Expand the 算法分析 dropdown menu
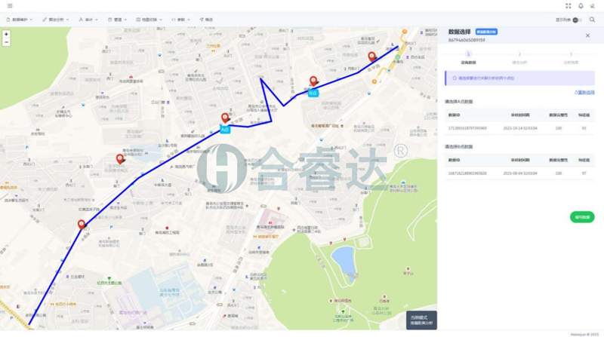 [x=55, y=20]
